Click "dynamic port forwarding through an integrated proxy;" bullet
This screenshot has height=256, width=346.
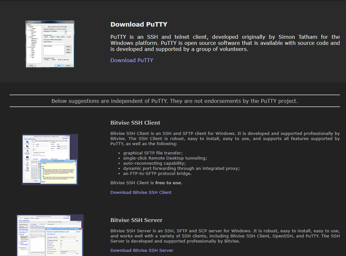click(x=181, y=168)
